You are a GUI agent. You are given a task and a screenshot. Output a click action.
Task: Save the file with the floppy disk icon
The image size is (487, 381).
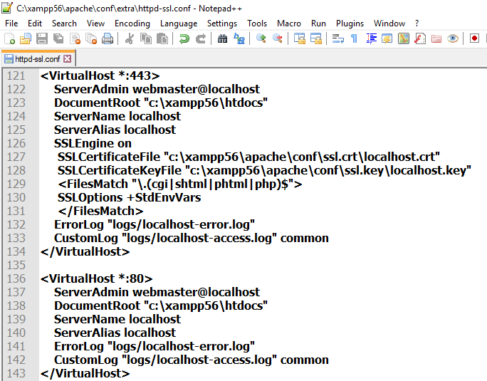click(41, 39)
